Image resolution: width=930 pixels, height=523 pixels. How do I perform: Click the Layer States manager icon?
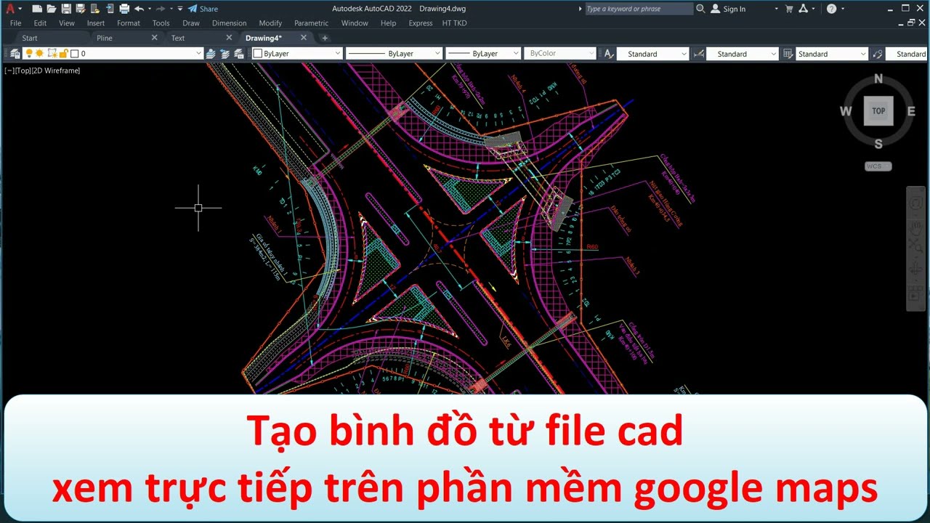[x=238, y=54]
